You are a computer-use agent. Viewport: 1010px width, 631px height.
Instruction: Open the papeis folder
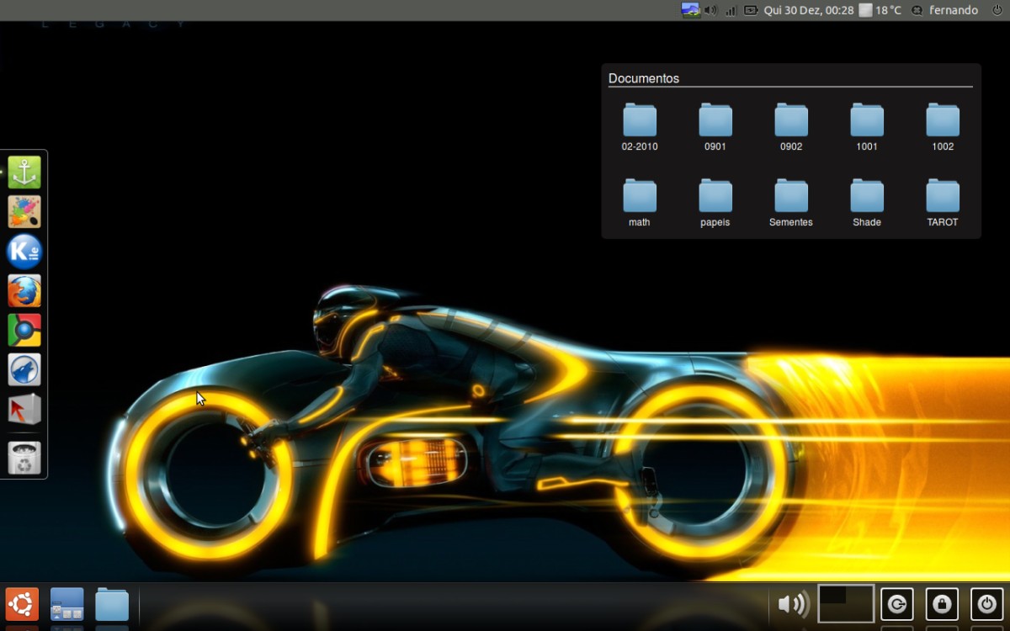pyautogui.click(x=715, y=203)
